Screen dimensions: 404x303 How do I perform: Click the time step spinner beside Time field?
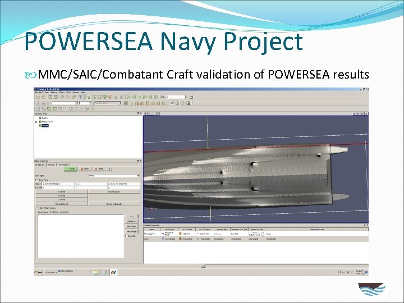(x=191, y=97)
